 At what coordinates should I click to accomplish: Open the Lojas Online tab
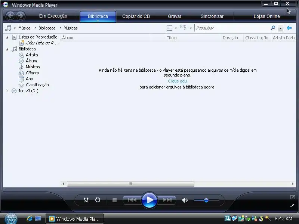tap(266, 16)
